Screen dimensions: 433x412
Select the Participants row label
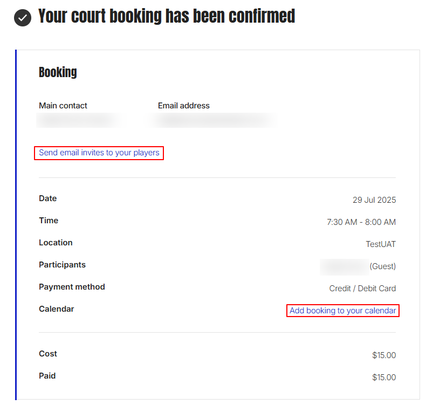tap(62, 265)
